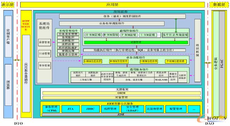
Task: Select the yellow M-BOM功能组件 box
Action: click(x=119, y=61)
